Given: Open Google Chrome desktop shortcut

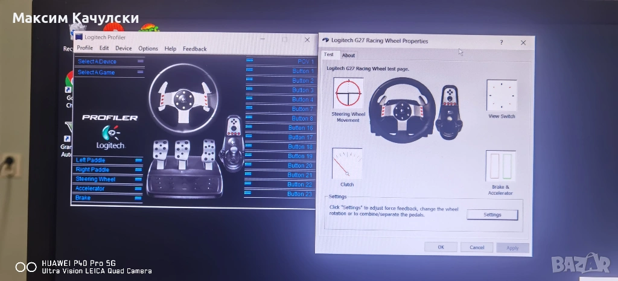Looking at the screenshot, I should point(70,81).
